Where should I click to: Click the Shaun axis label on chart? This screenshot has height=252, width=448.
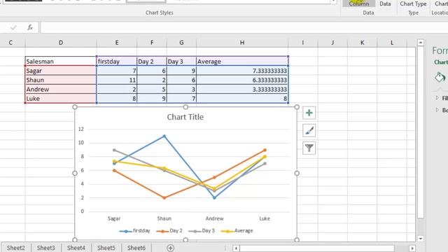pyautogui.click(x=164, y=218)
